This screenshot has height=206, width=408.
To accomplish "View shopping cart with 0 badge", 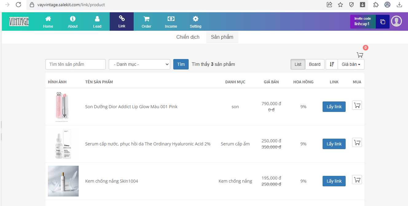I will (360, 55).
